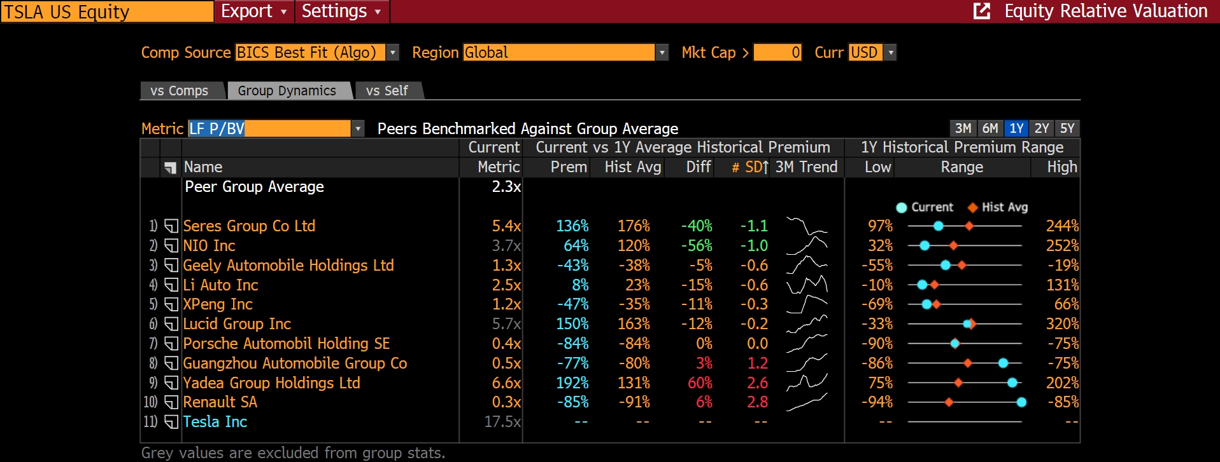The image size is (1220, 462).
Task: Select the 5Y time range
Action: 1067,128
